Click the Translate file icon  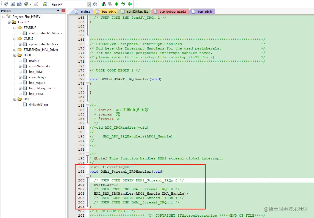tap(6, 4)
